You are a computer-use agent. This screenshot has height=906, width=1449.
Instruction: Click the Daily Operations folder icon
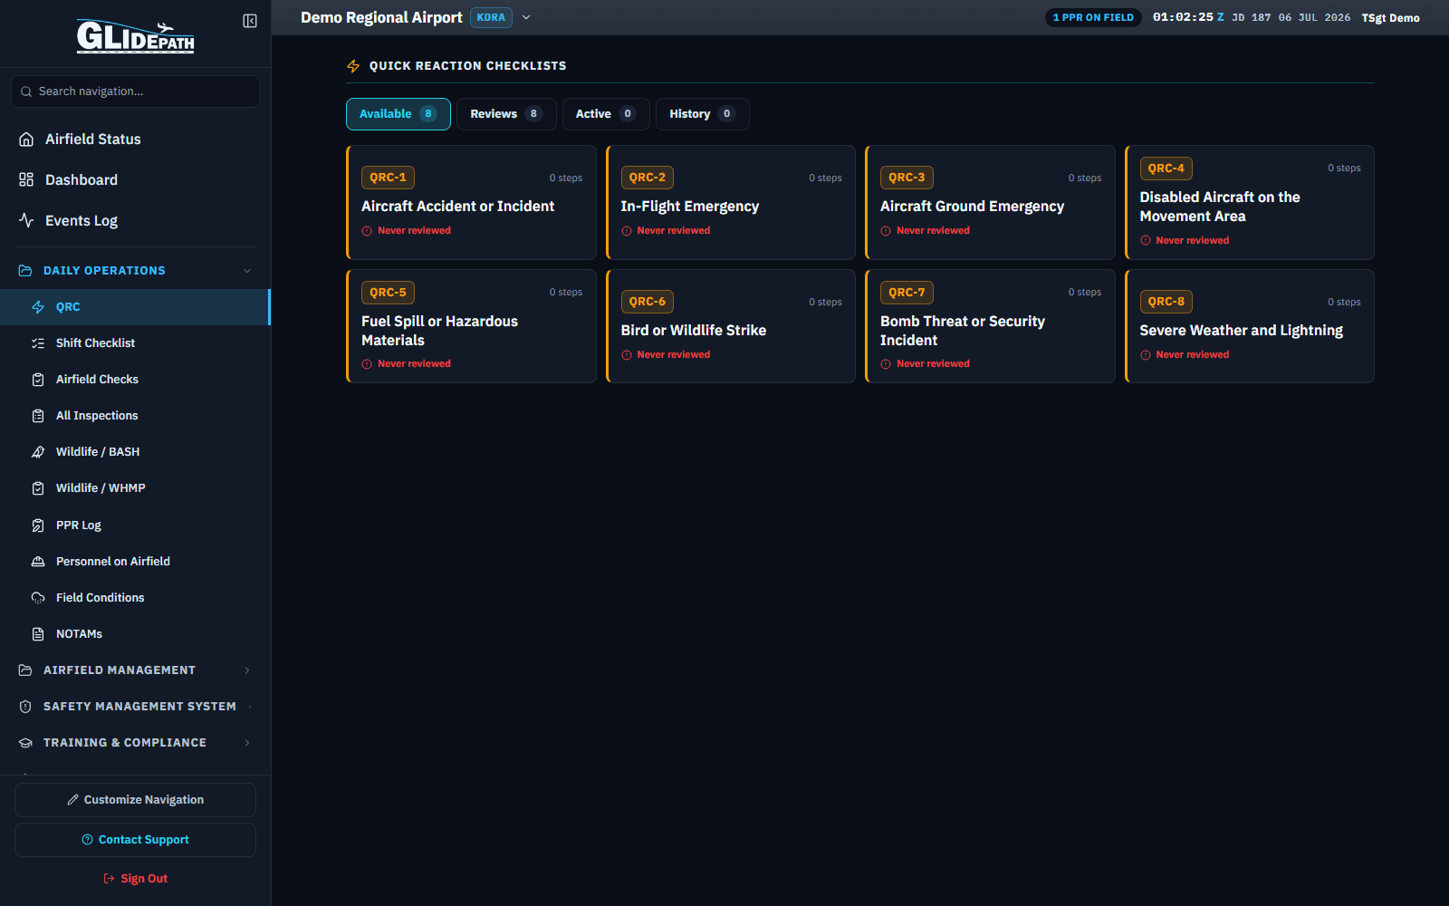[25, 271]
